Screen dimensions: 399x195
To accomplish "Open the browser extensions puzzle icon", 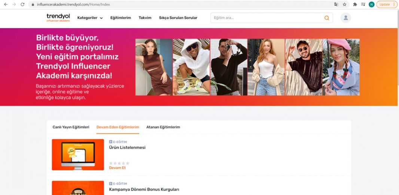I will coord(355,4).
